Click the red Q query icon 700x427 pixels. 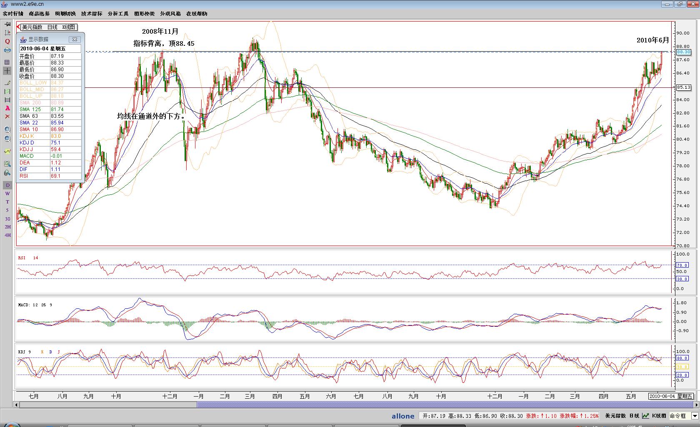coord(7,41)
